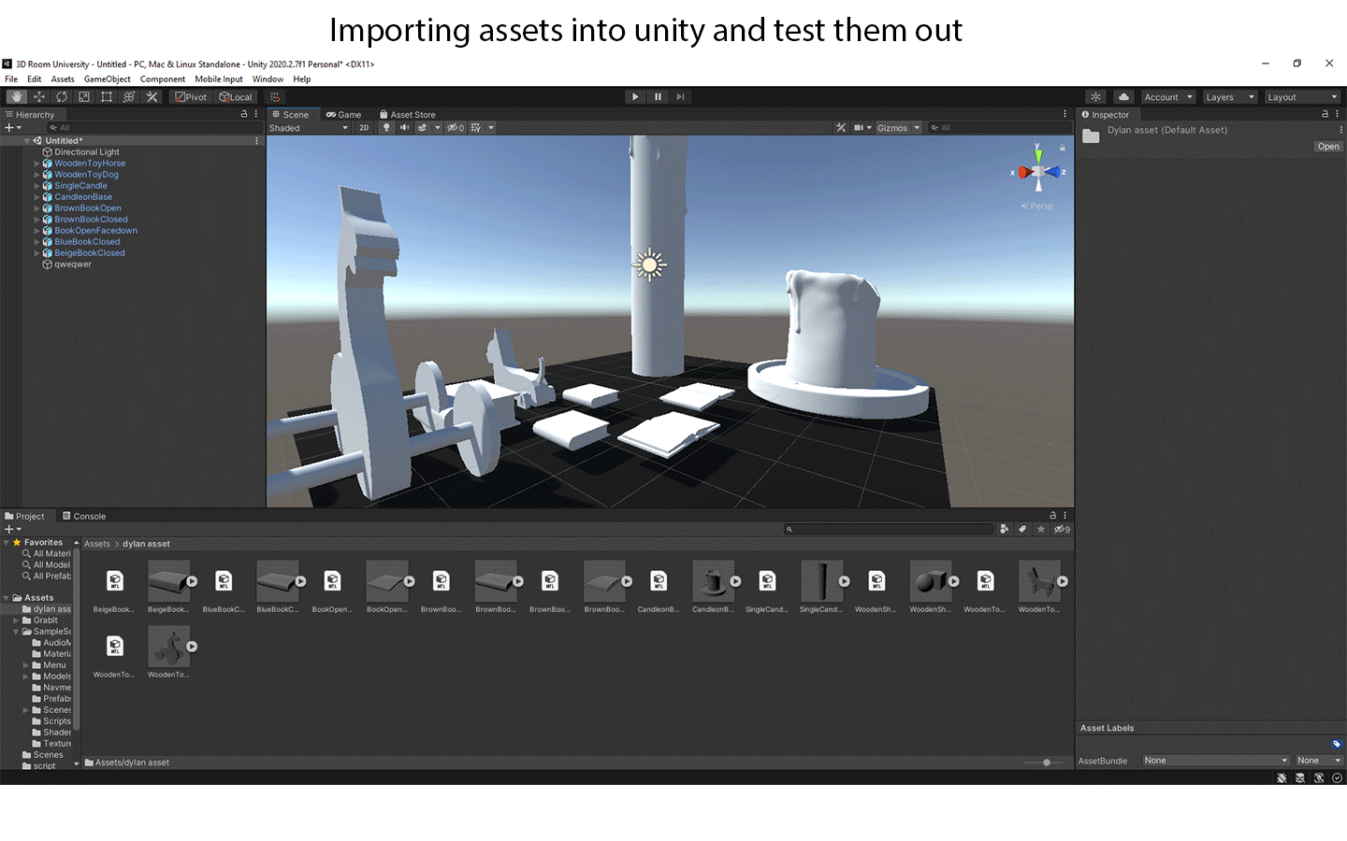1347x841 pixels.
Task: Select the Hand tool in the toolbar
Action: coord(16,97)
